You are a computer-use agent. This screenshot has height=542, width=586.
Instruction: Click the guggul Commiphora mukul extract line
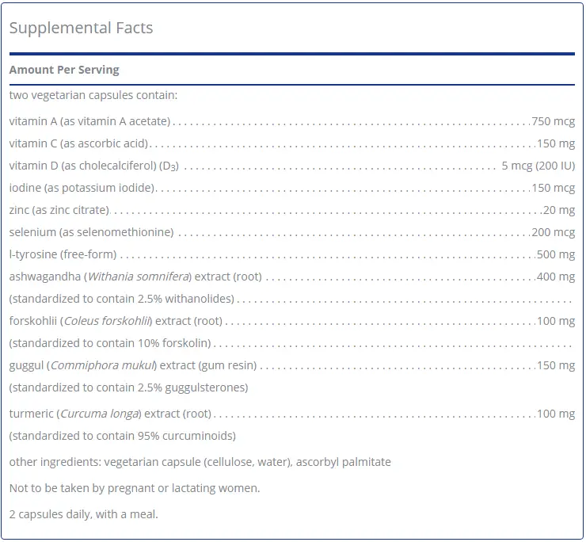[x=292, y=365]
